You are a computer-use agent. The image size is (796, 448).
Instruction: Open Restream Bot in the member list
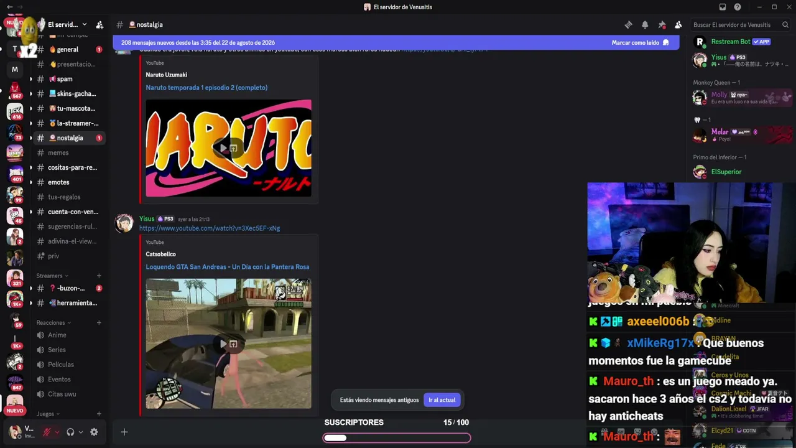742,42
